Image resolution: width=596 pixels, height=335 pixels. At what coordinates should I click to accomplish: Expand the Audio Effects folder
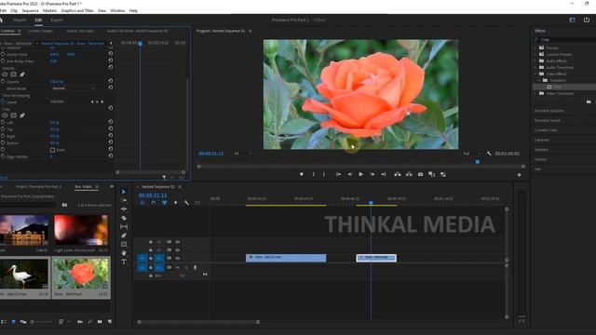tap(535, 60)
